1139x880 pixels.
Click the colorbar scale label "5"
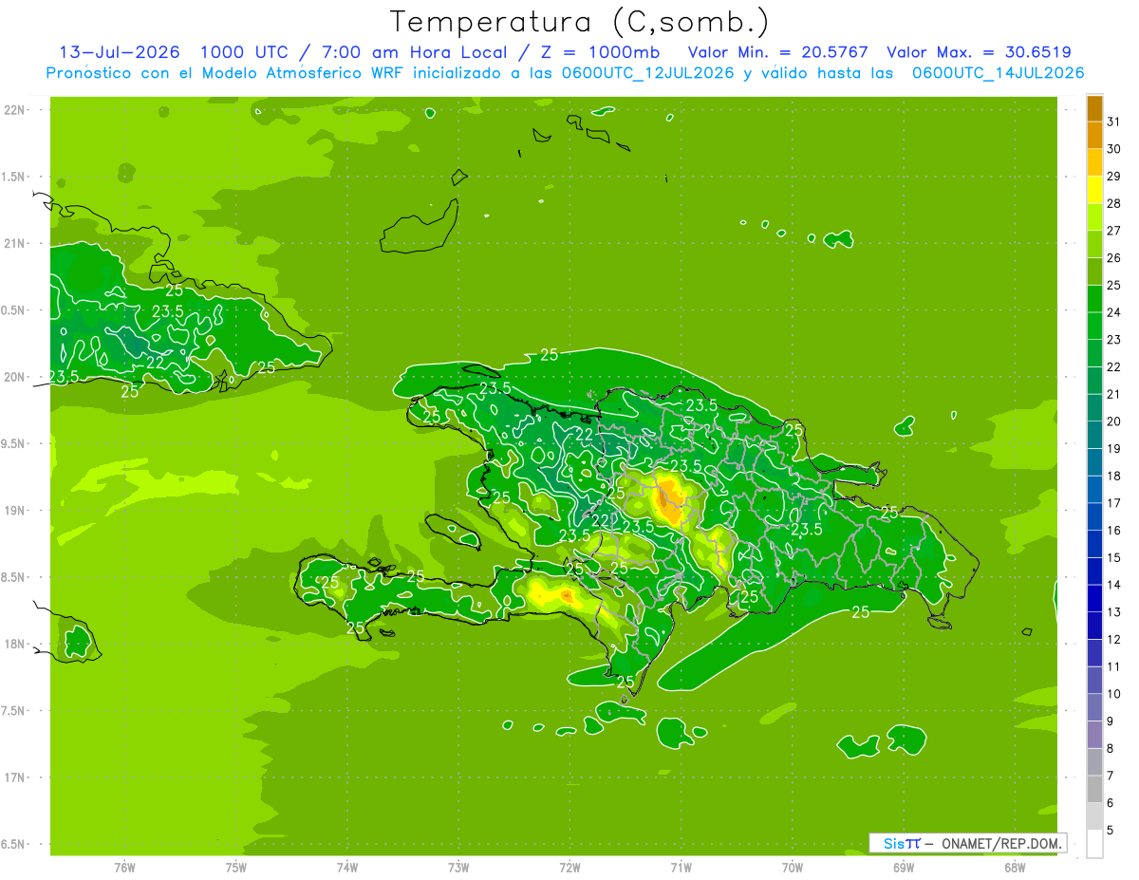coord(1111,831)
